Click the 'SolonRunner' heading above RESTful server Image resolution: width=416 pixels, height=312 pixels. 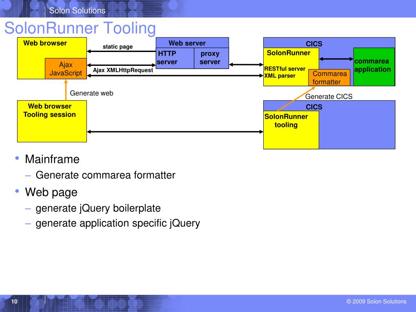tap(288, 53)
